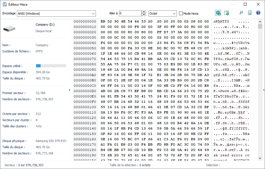Select first hex byte EB at offset 0000000000

[x=103, y=21]
